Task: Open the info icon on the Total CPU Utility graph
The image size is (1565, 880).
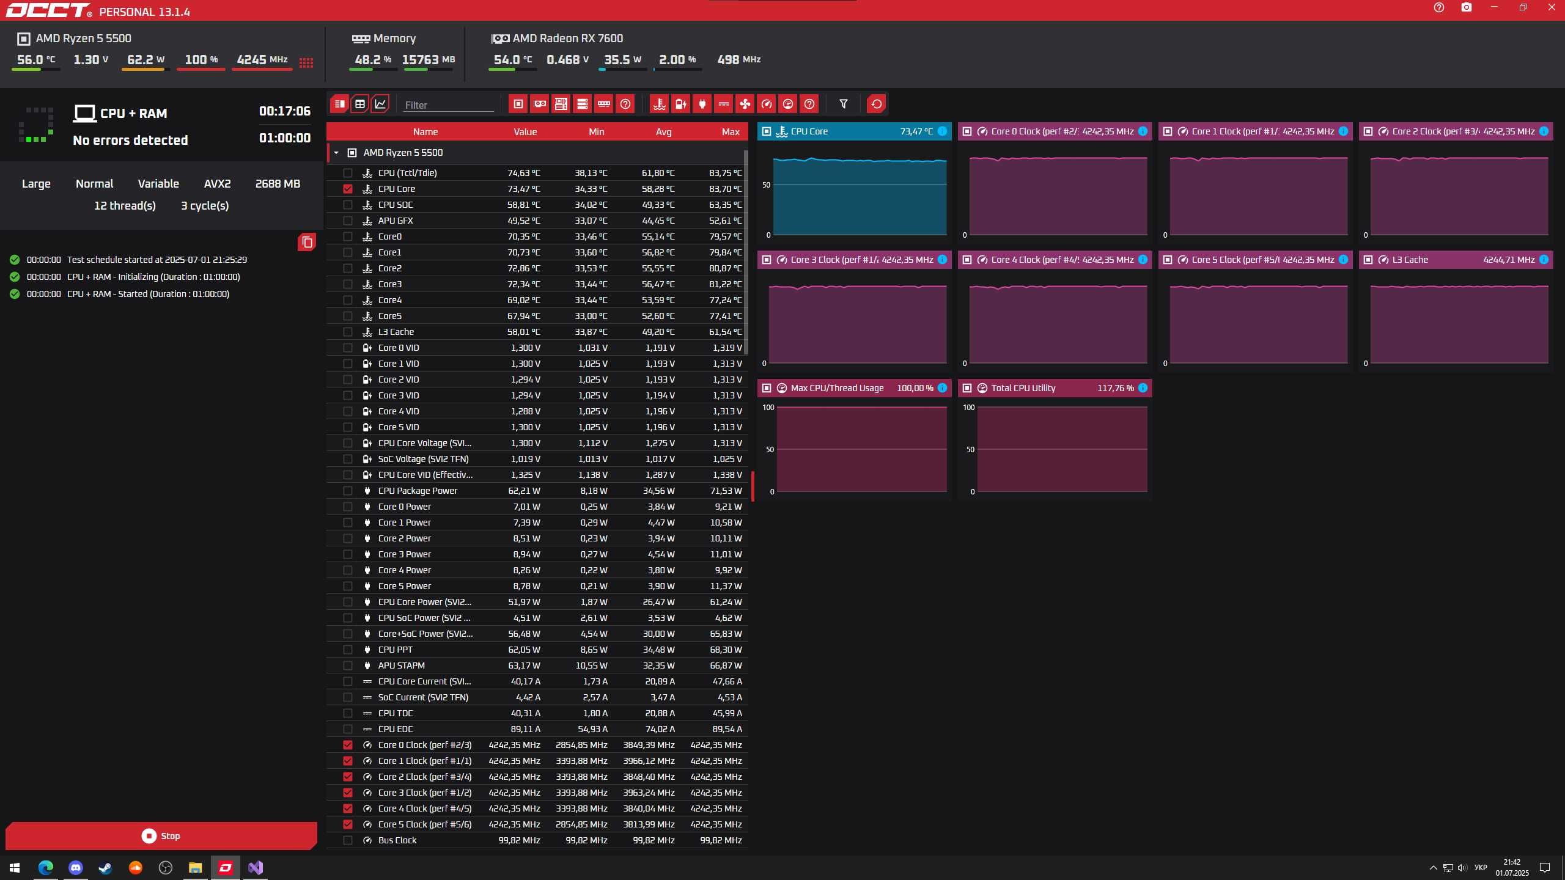Action: click(x=1143, y=388)
